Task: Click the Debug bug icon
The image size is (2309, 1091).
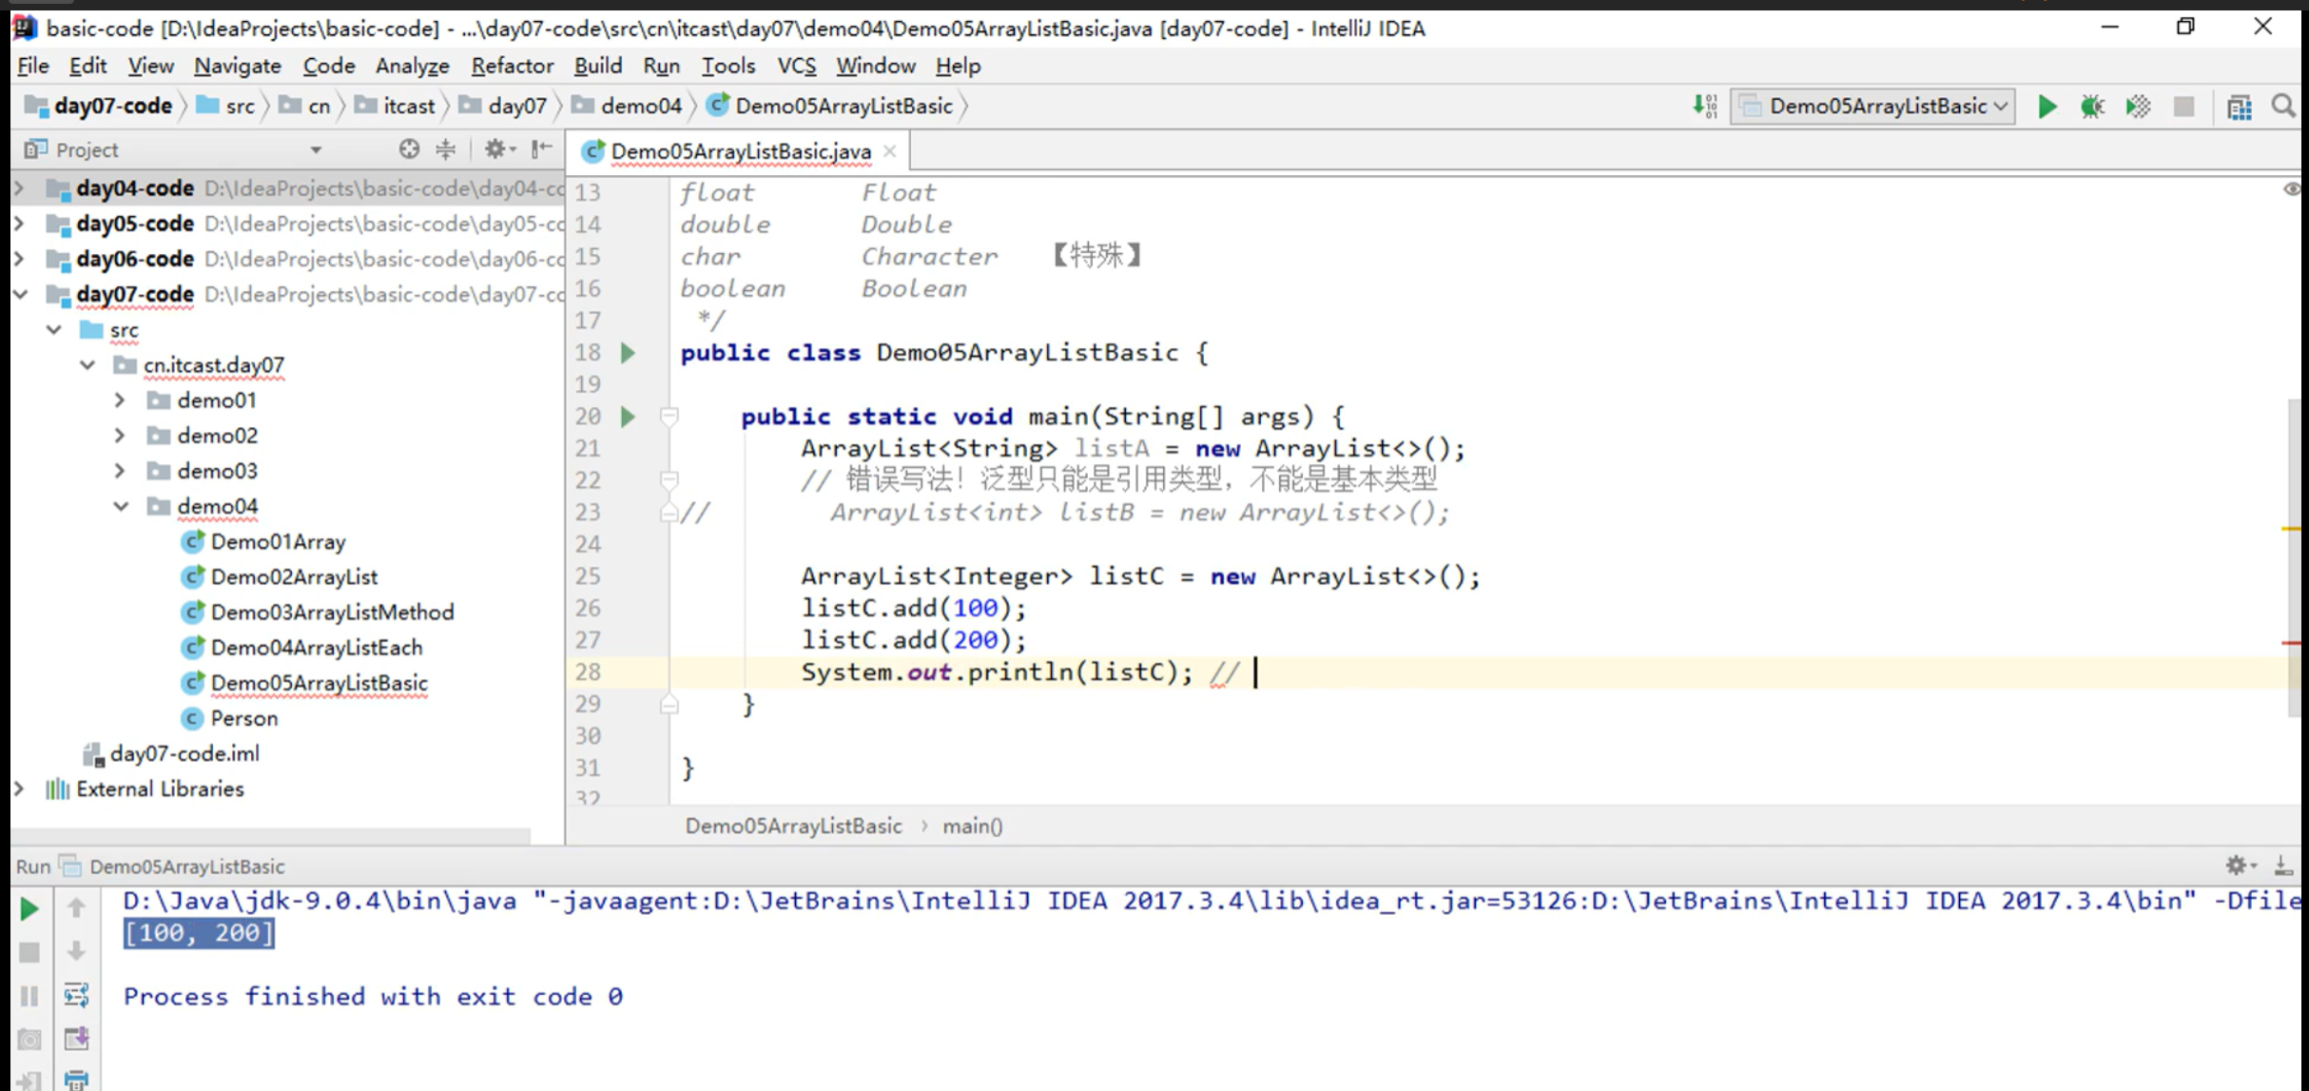Action: pyautogui.click(x=2092, y=107)
